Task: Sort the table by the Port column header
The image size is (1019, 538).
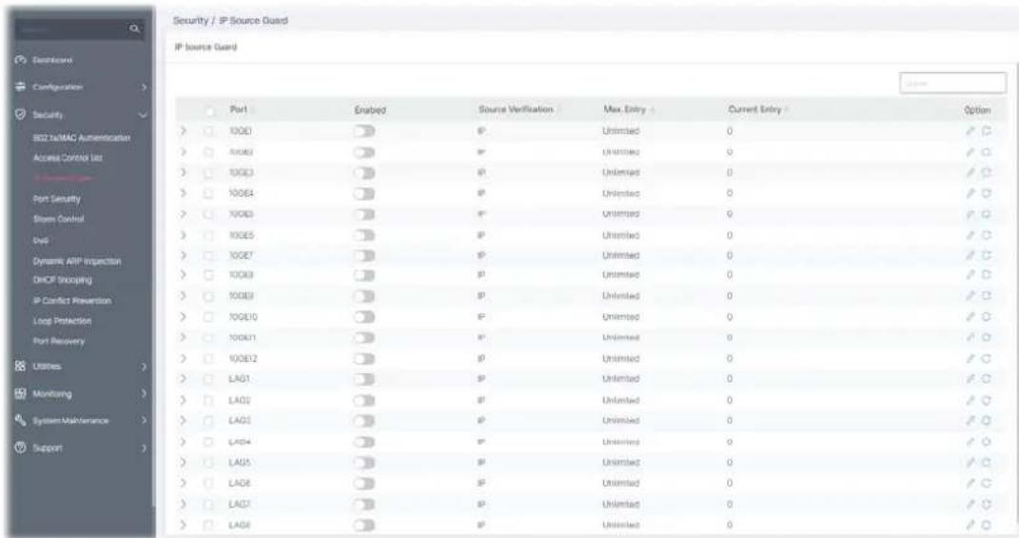Action: [x=239, y=110]
